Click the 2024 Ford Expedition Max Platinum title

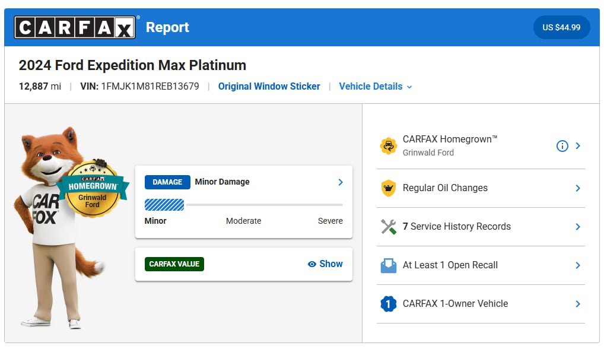(x=132, y=65)
